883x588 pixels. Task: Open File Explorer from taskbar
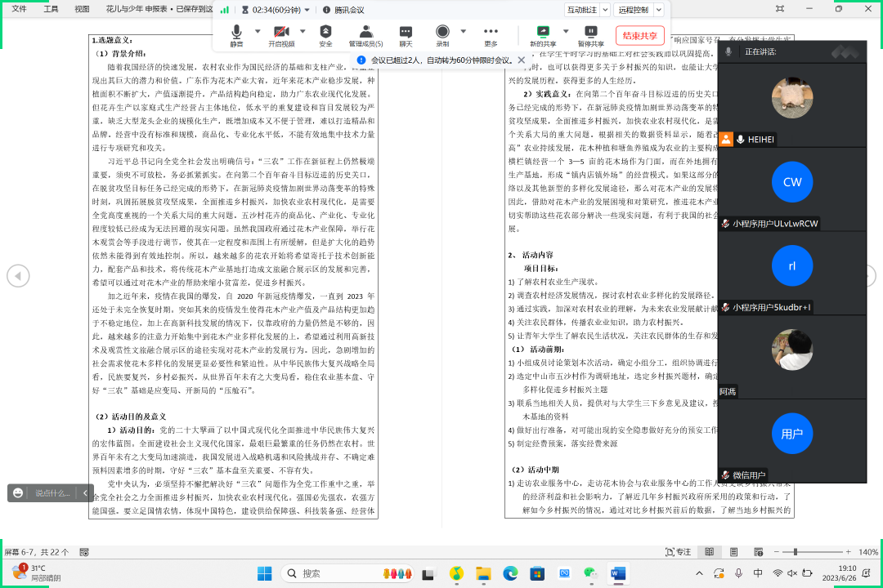(x=483, y=573)
